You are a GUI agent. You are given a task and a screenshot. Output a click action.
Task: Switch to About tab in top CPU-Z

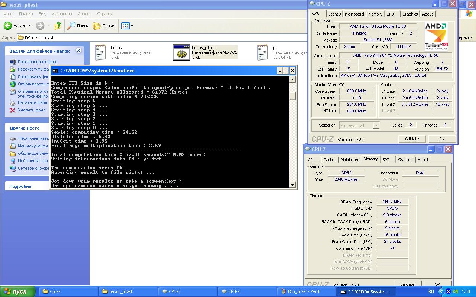click(427, 14)
